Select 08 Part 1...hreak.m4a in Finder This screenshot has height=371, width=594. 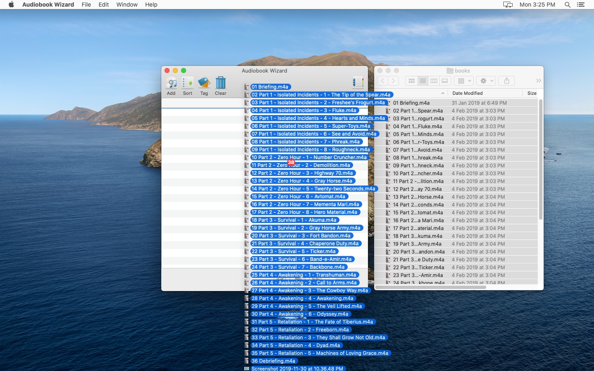(x=418, y=158)
